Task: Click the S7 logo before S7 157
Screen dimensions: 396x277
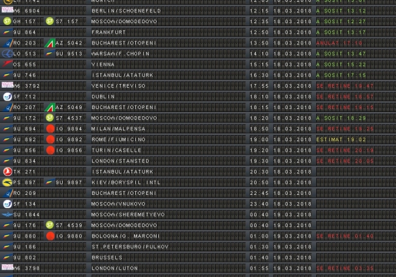Action: click(50, 21)
